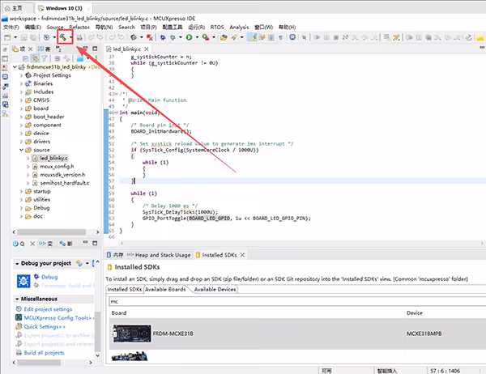Select semihost_hardfault.c file

point(64,183)
